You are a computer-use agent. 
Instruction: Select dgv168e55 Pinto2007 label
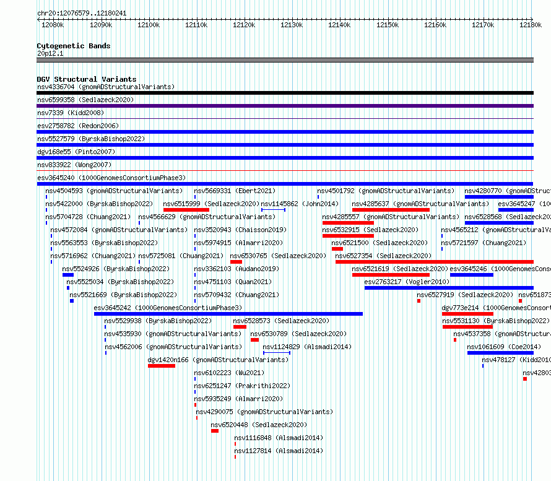[76, 152]
